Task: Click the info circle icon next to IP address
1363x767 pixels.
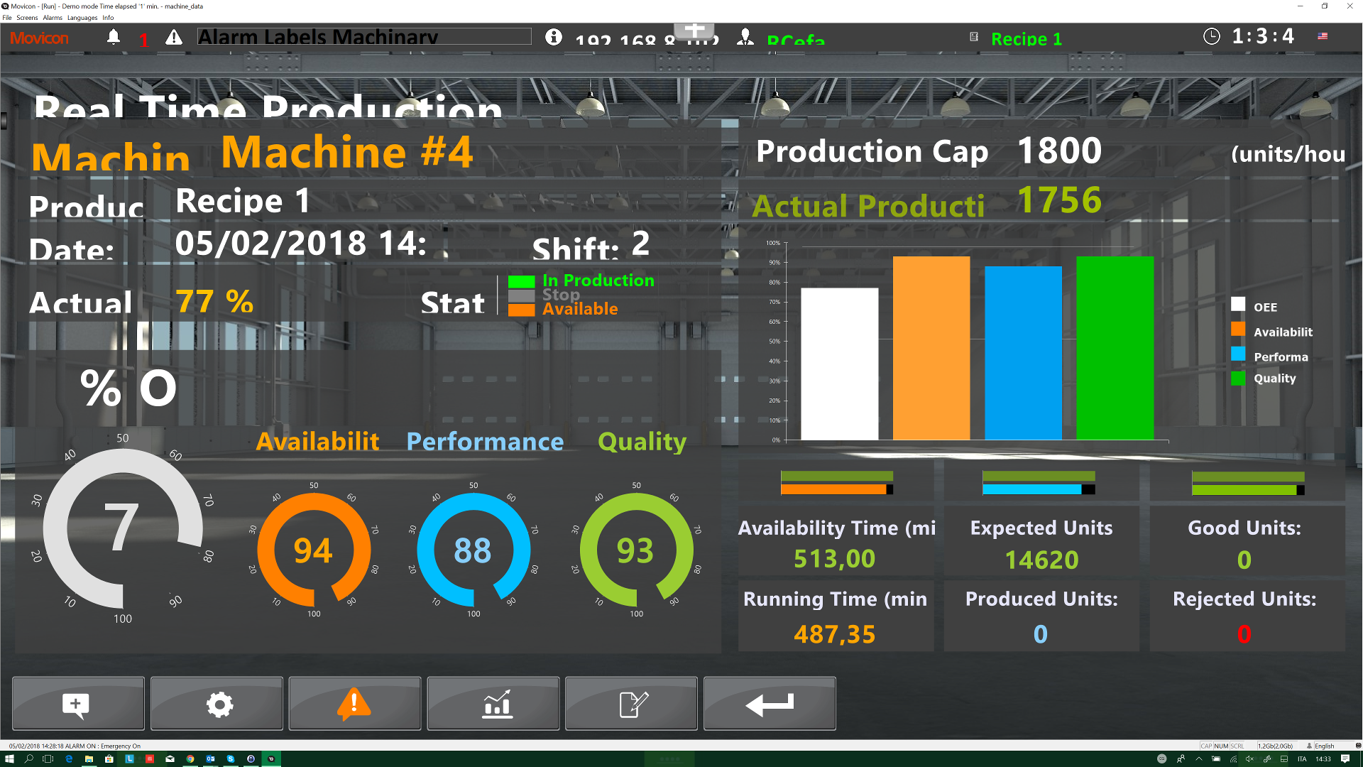Action: pos(554,37)
